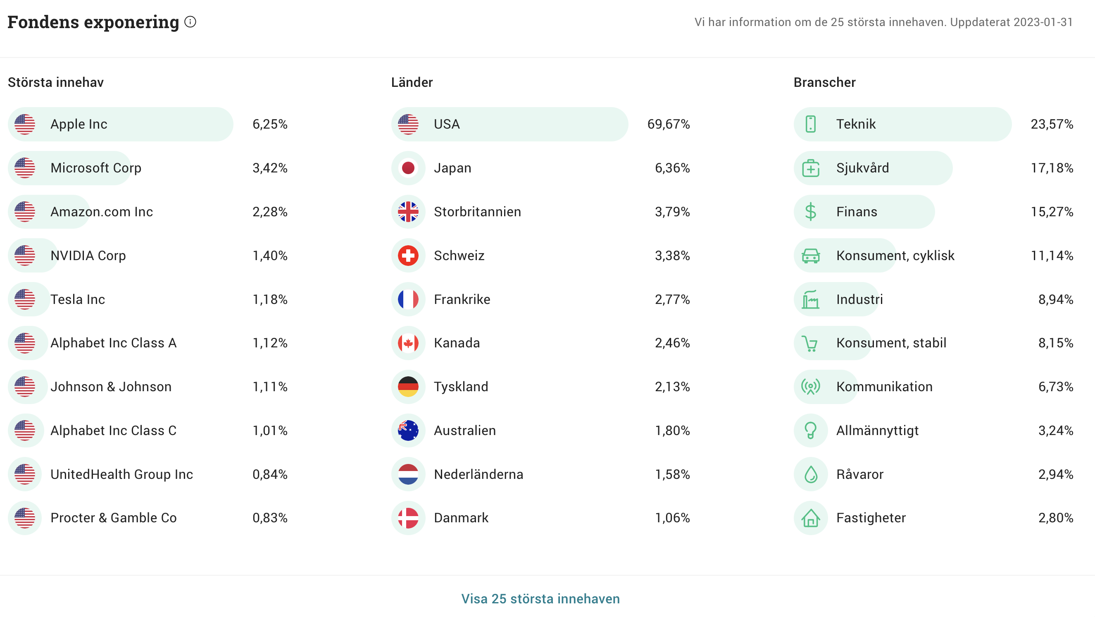This screenshot has height=617, width=1095.
Task: Click the Teknik smartphone icon
Action: (x=811, y=124)
